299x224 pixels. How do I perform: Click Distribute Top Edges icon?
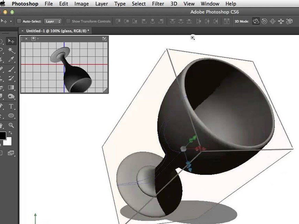173,21
